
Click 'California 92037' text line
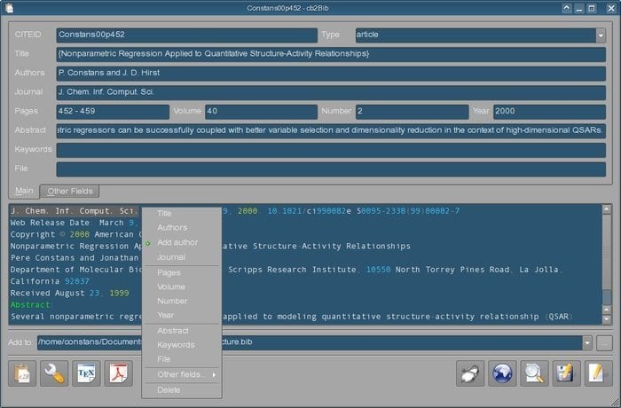[x=50, y=281]
